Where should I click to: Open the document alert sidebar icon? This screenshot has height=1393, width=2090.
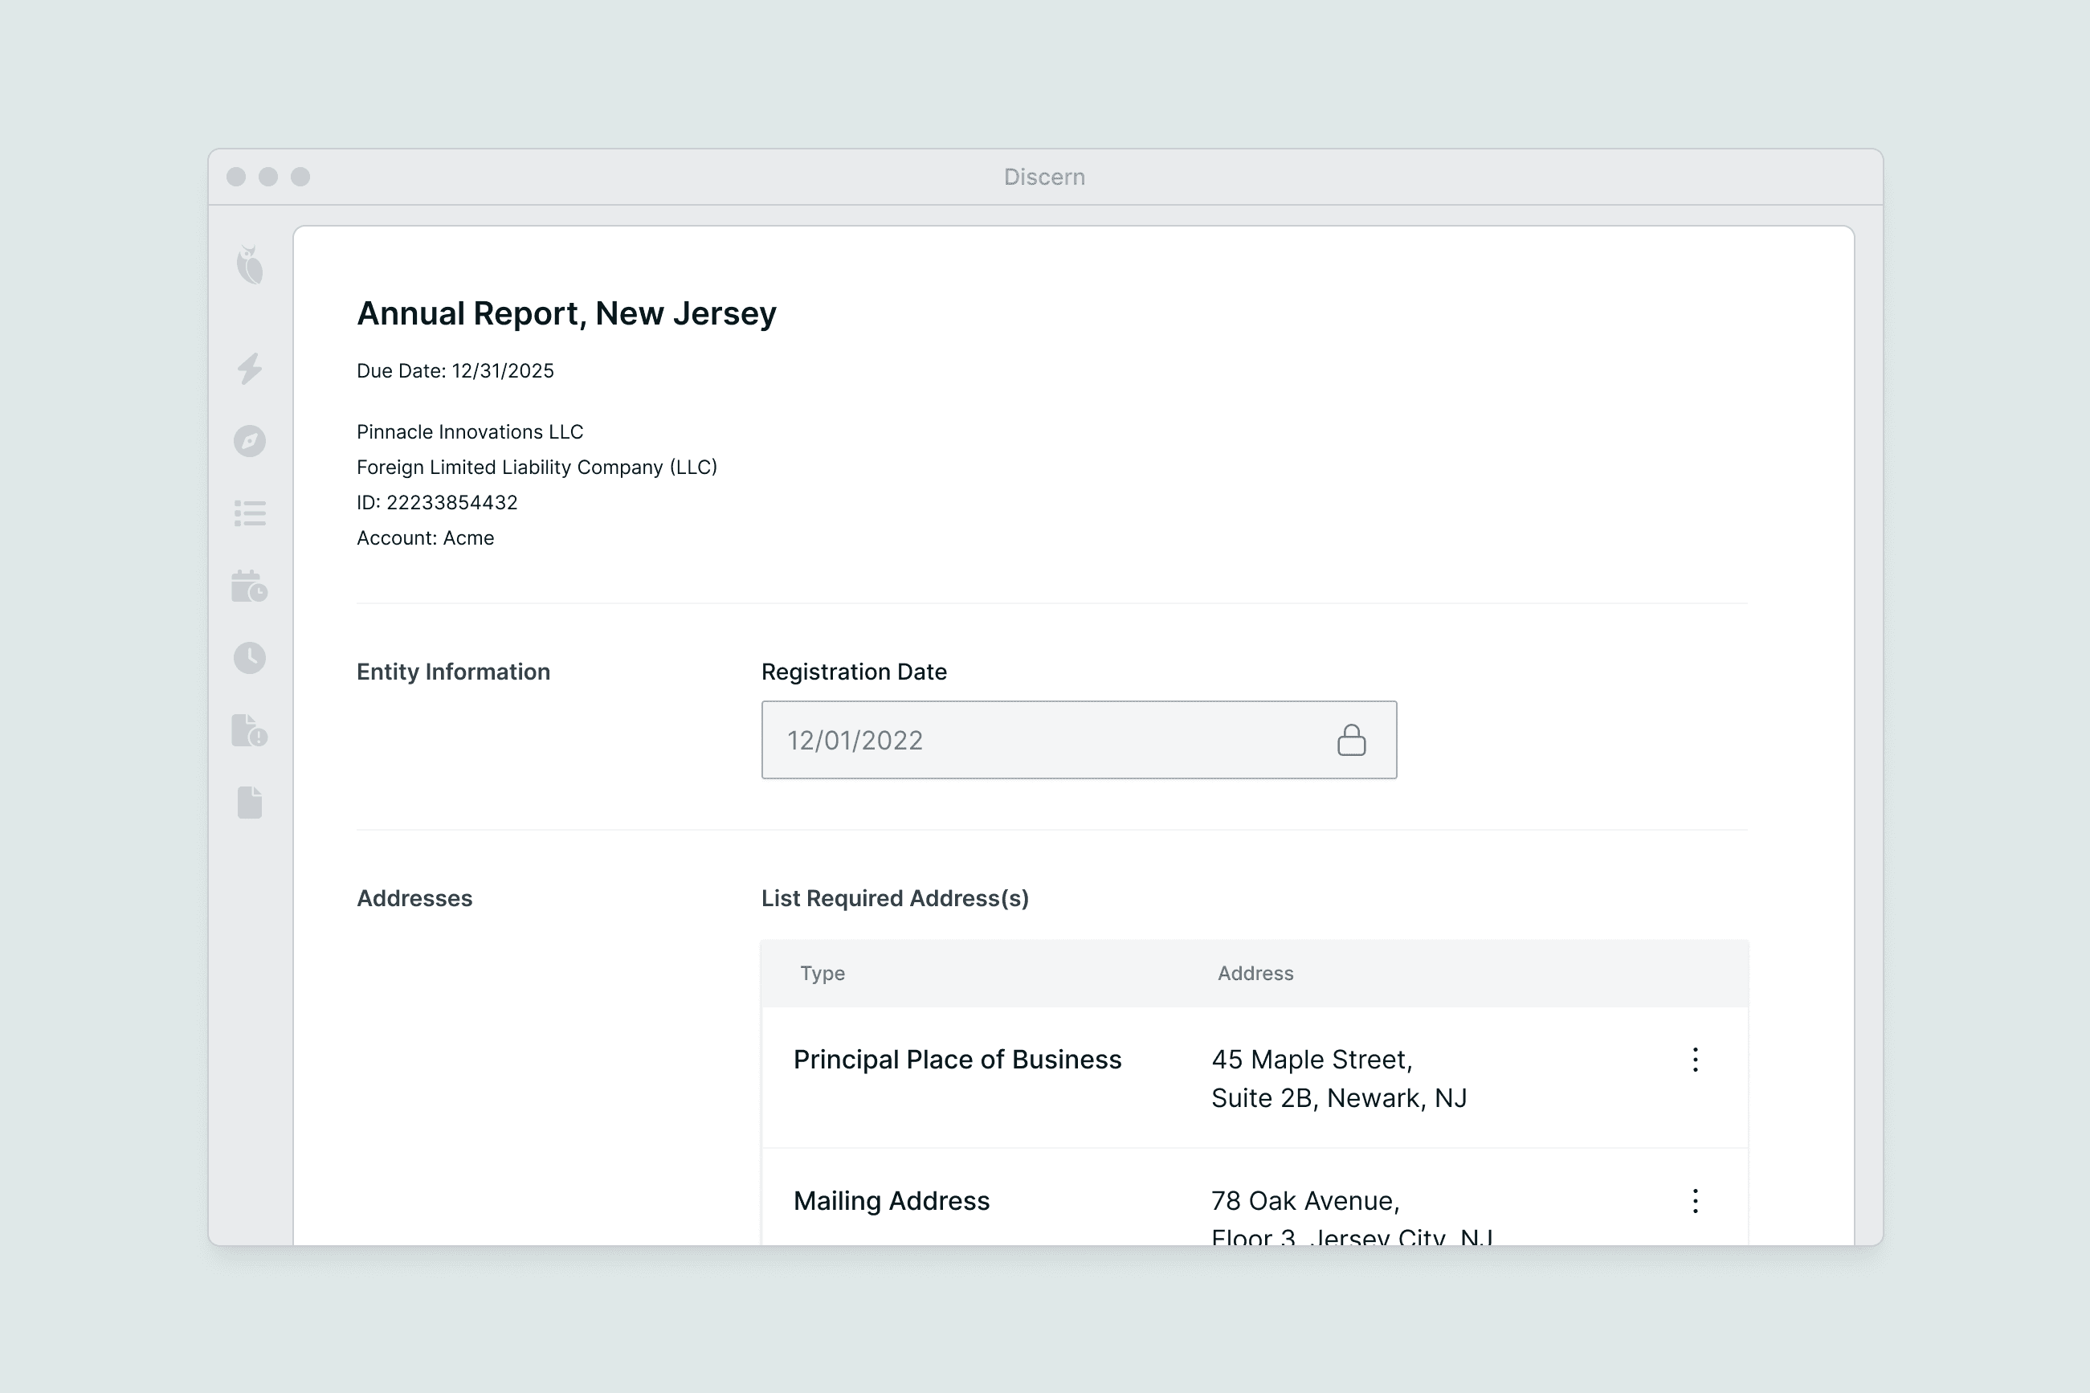[x=250, y=730]
